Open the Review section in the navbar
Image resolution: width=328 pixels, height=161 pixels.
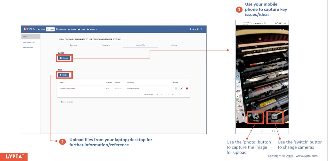(72, 29)
